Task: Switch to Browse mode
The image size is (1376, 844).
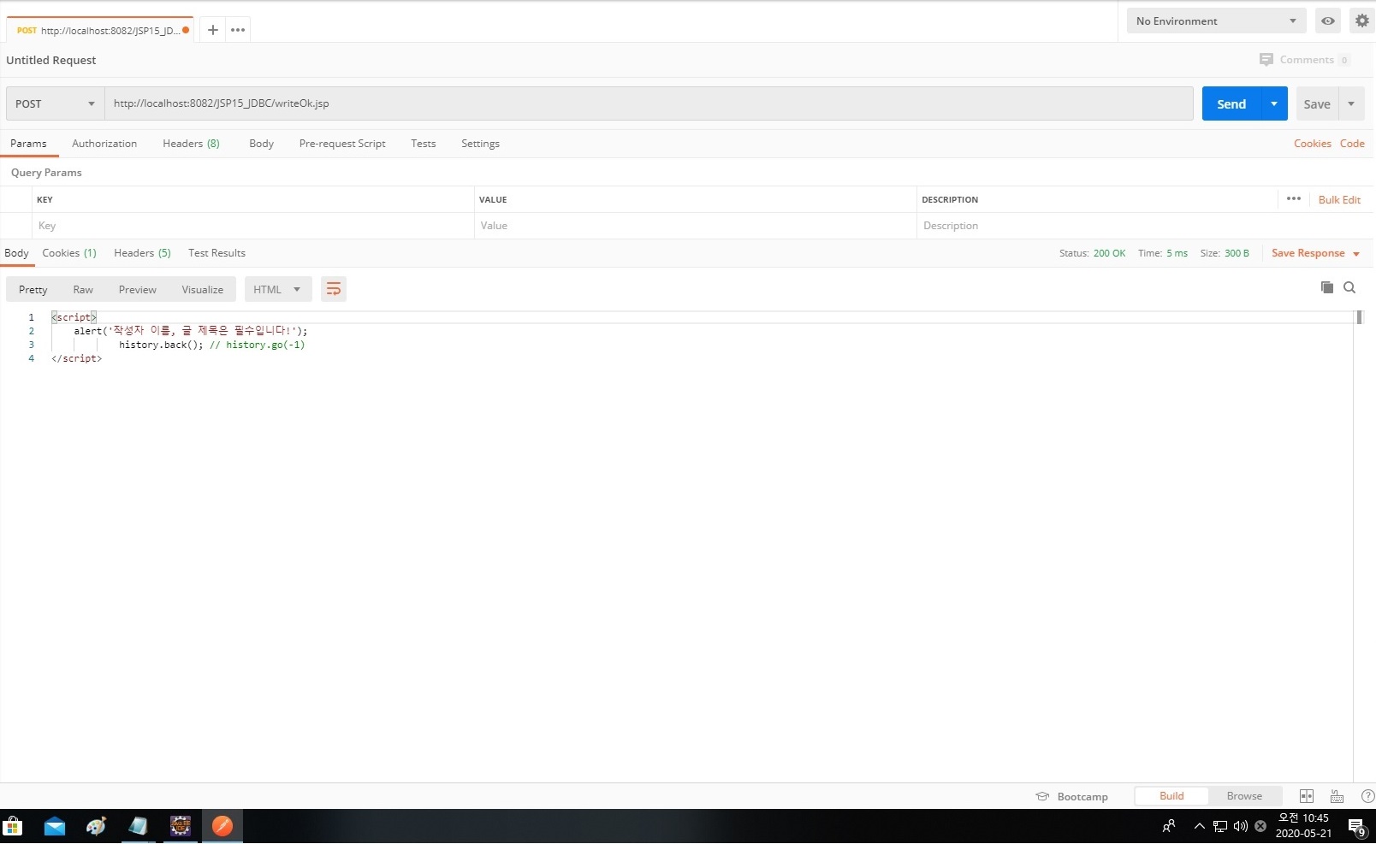Action: coord(1244,796)
